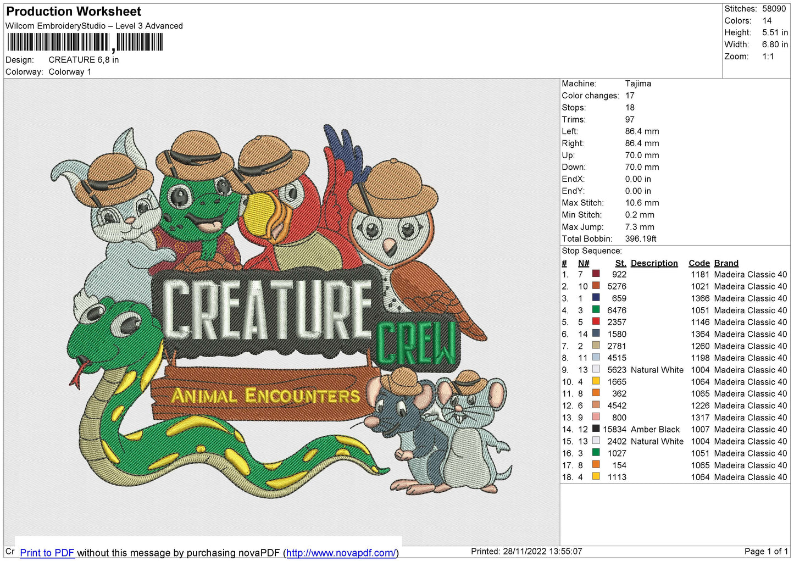This screenshot has height=561, width=794.
Task: Click the 'Description' column header
Action: point(654,263)
